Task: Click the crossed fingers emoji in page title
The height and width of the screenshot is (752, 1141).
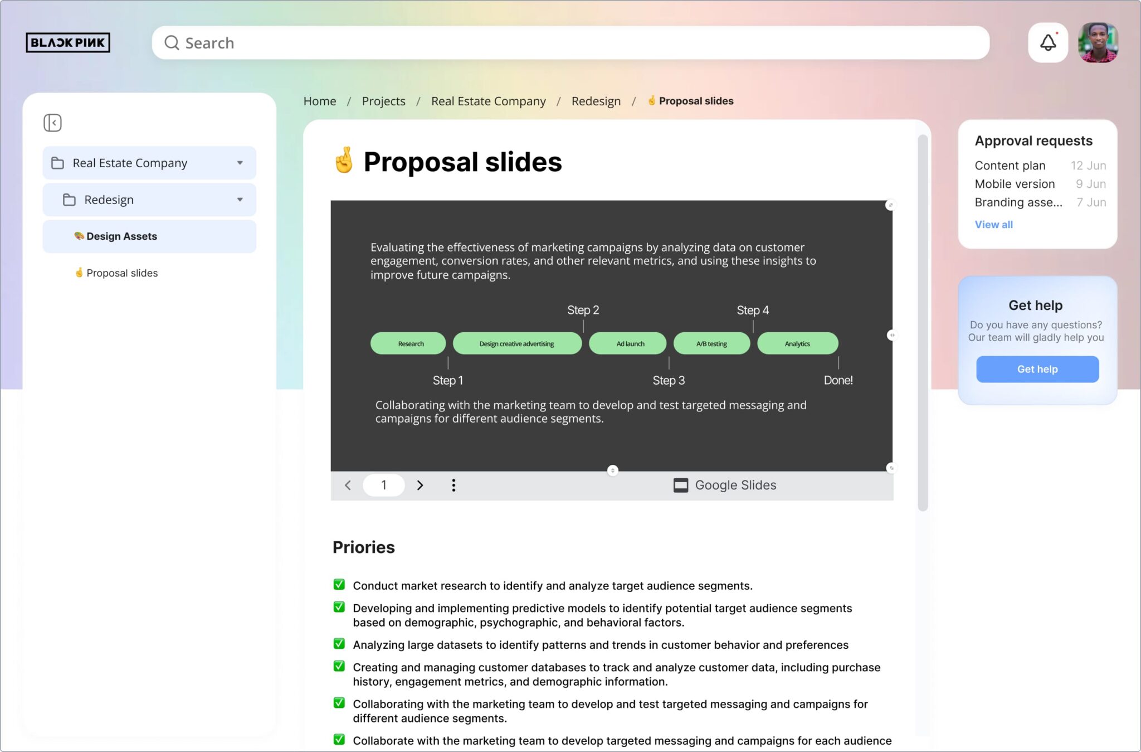Action: pyautogui.click(x=344, y=160)
